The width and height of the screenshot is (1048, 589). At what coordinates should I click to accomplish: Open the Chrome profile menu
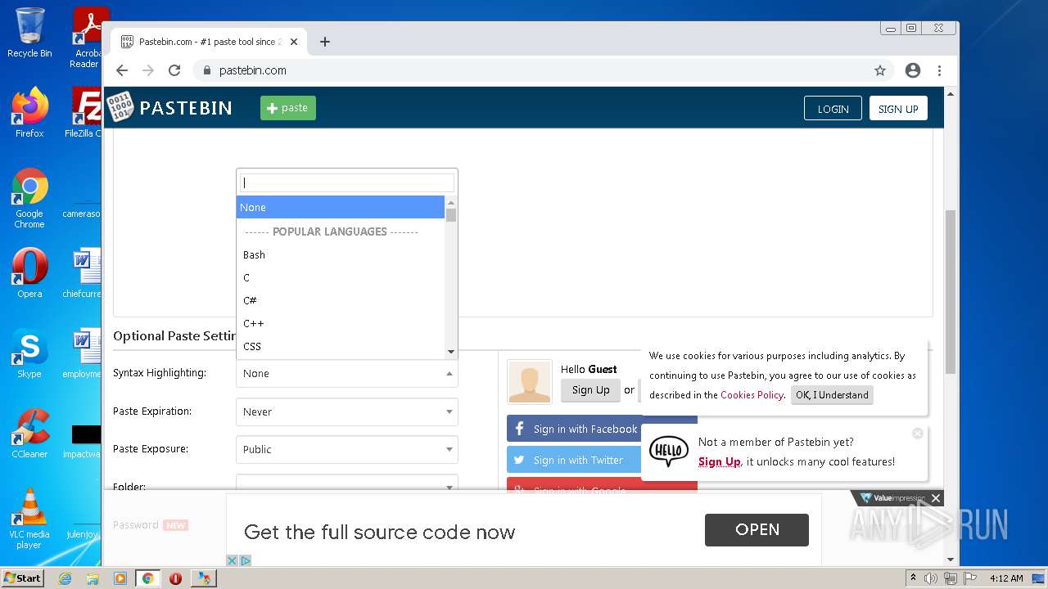[913, 70]
